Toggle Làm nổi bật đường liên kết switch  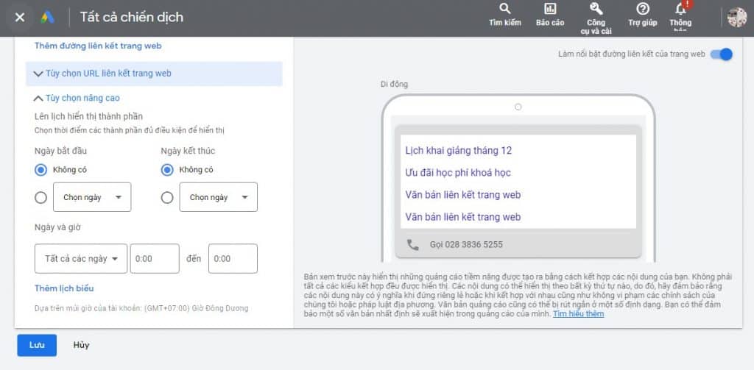click(722, 54)
